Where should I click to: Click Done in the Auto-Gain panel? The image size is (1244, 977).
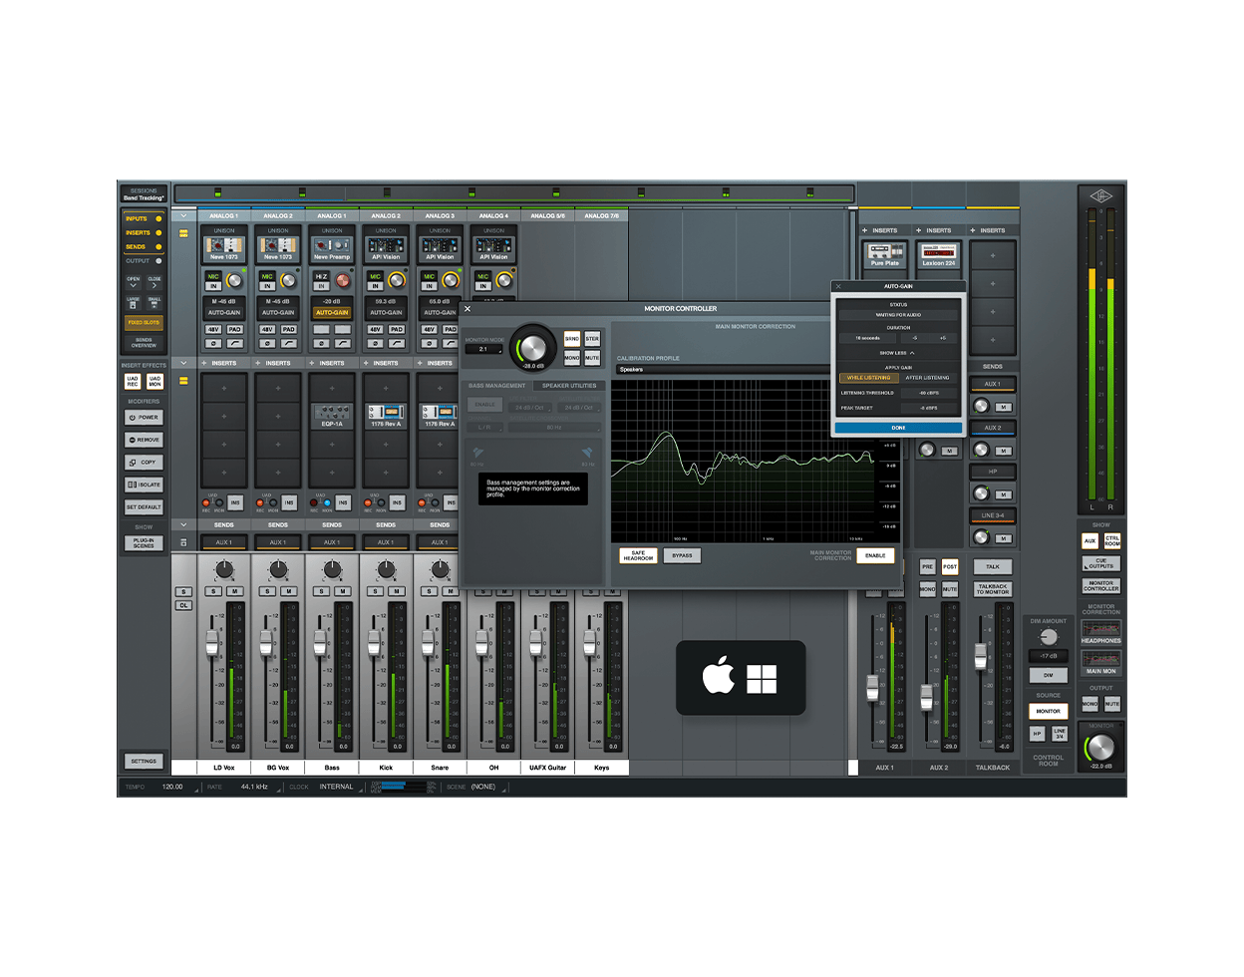[898, 428]
